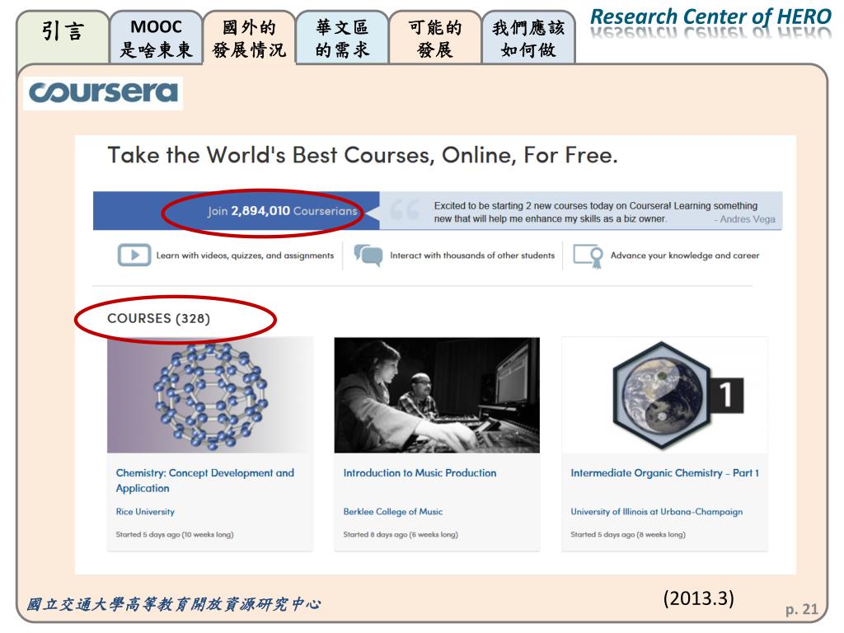844x633 pixels.
Task: Open the Chemistry: Concept Development and Application course
Action: pos(204,481)
